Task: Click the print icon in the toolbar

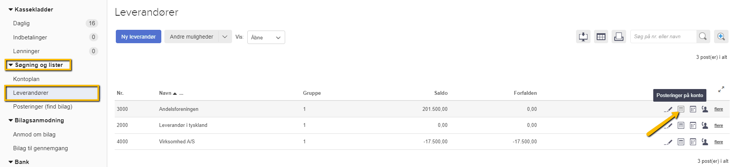Action: click(x=618, y=37)
